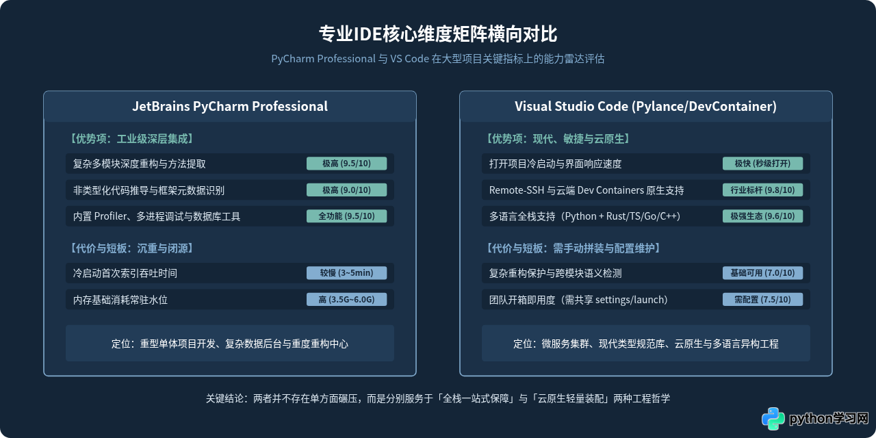Viewport: 876px width, 438px height.
Task: Select the JetBrains PyCharm Professional header
Action: click(230, 106)
